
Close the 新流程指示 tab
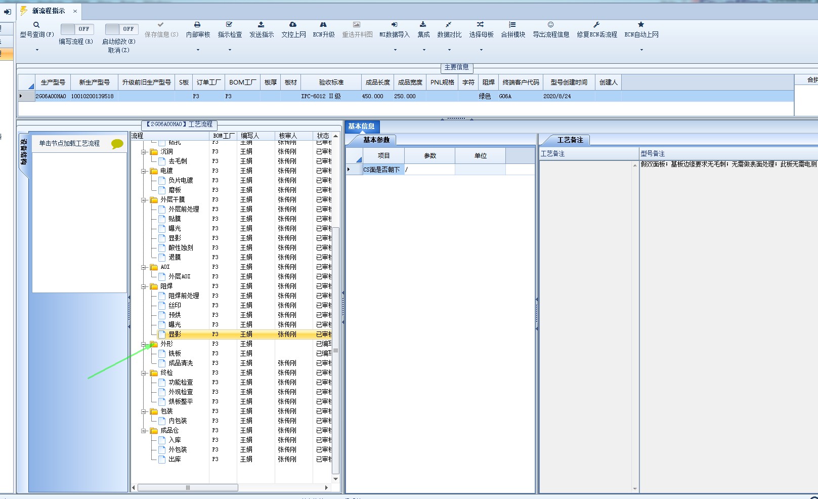pyautogui.click(x=75, y=11)
